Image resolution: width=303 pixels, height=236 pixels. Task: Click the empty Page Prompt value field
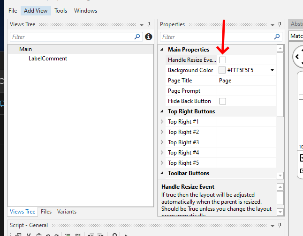click(247, 91)
